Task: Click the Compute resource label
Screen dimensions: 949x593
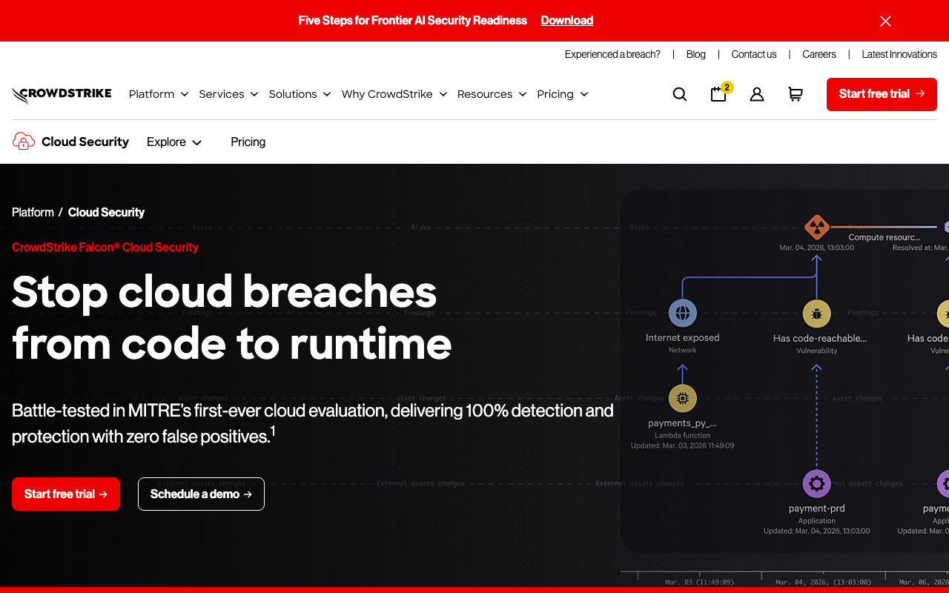Action: click(x=884, y=237)
